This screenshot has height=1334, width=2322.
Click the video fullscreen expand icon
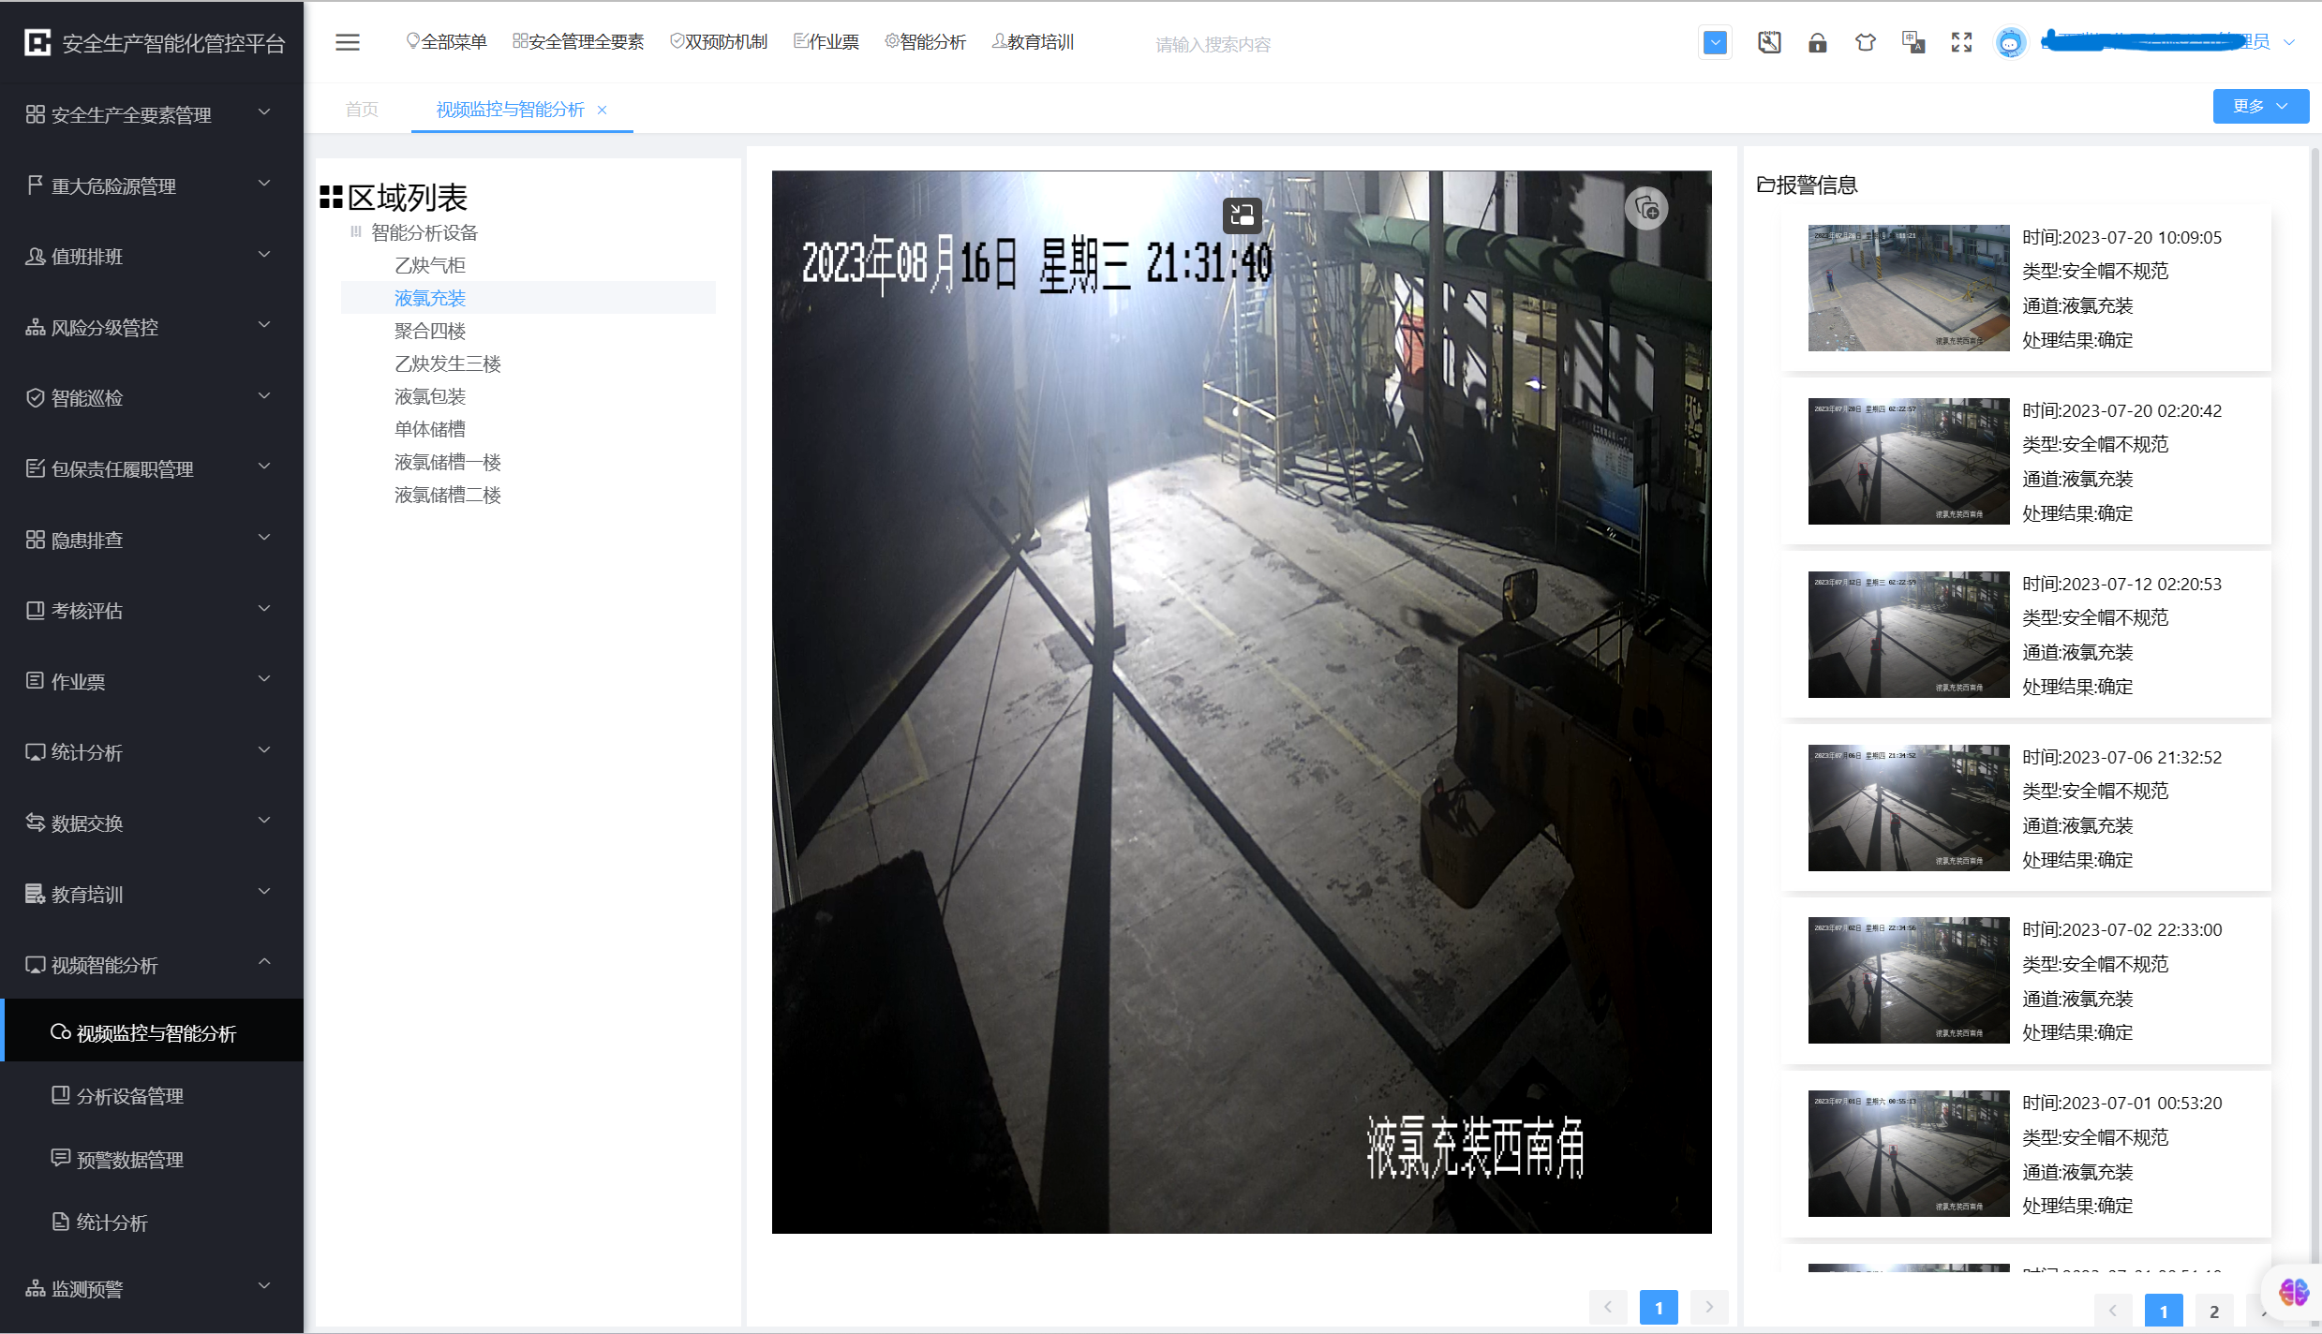pos(1242,215)
